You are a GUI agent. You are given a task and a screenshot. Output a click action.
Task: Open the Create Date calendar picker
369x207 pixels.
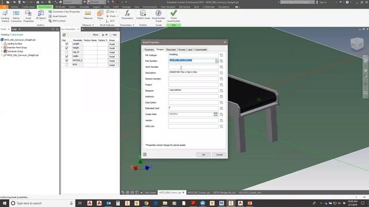click(x=216, y=114)
